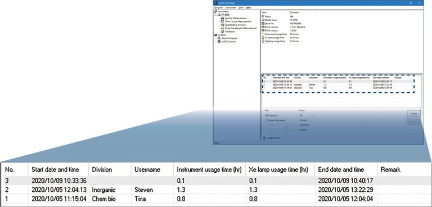Switch to the Usage Record tab
This screenshot has height=207, width=432.
[x=271, y=138]
